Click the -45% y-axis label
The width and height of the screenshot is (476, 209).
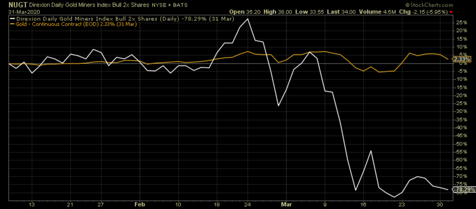tap(461, 136)
